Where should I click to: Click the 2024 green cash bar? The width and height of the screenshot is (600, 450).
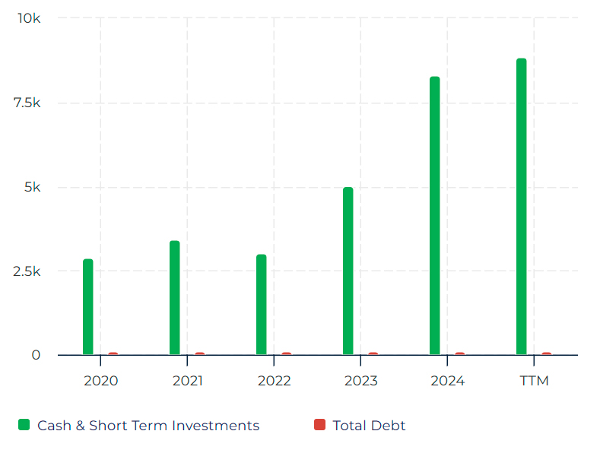click(435, 216)
